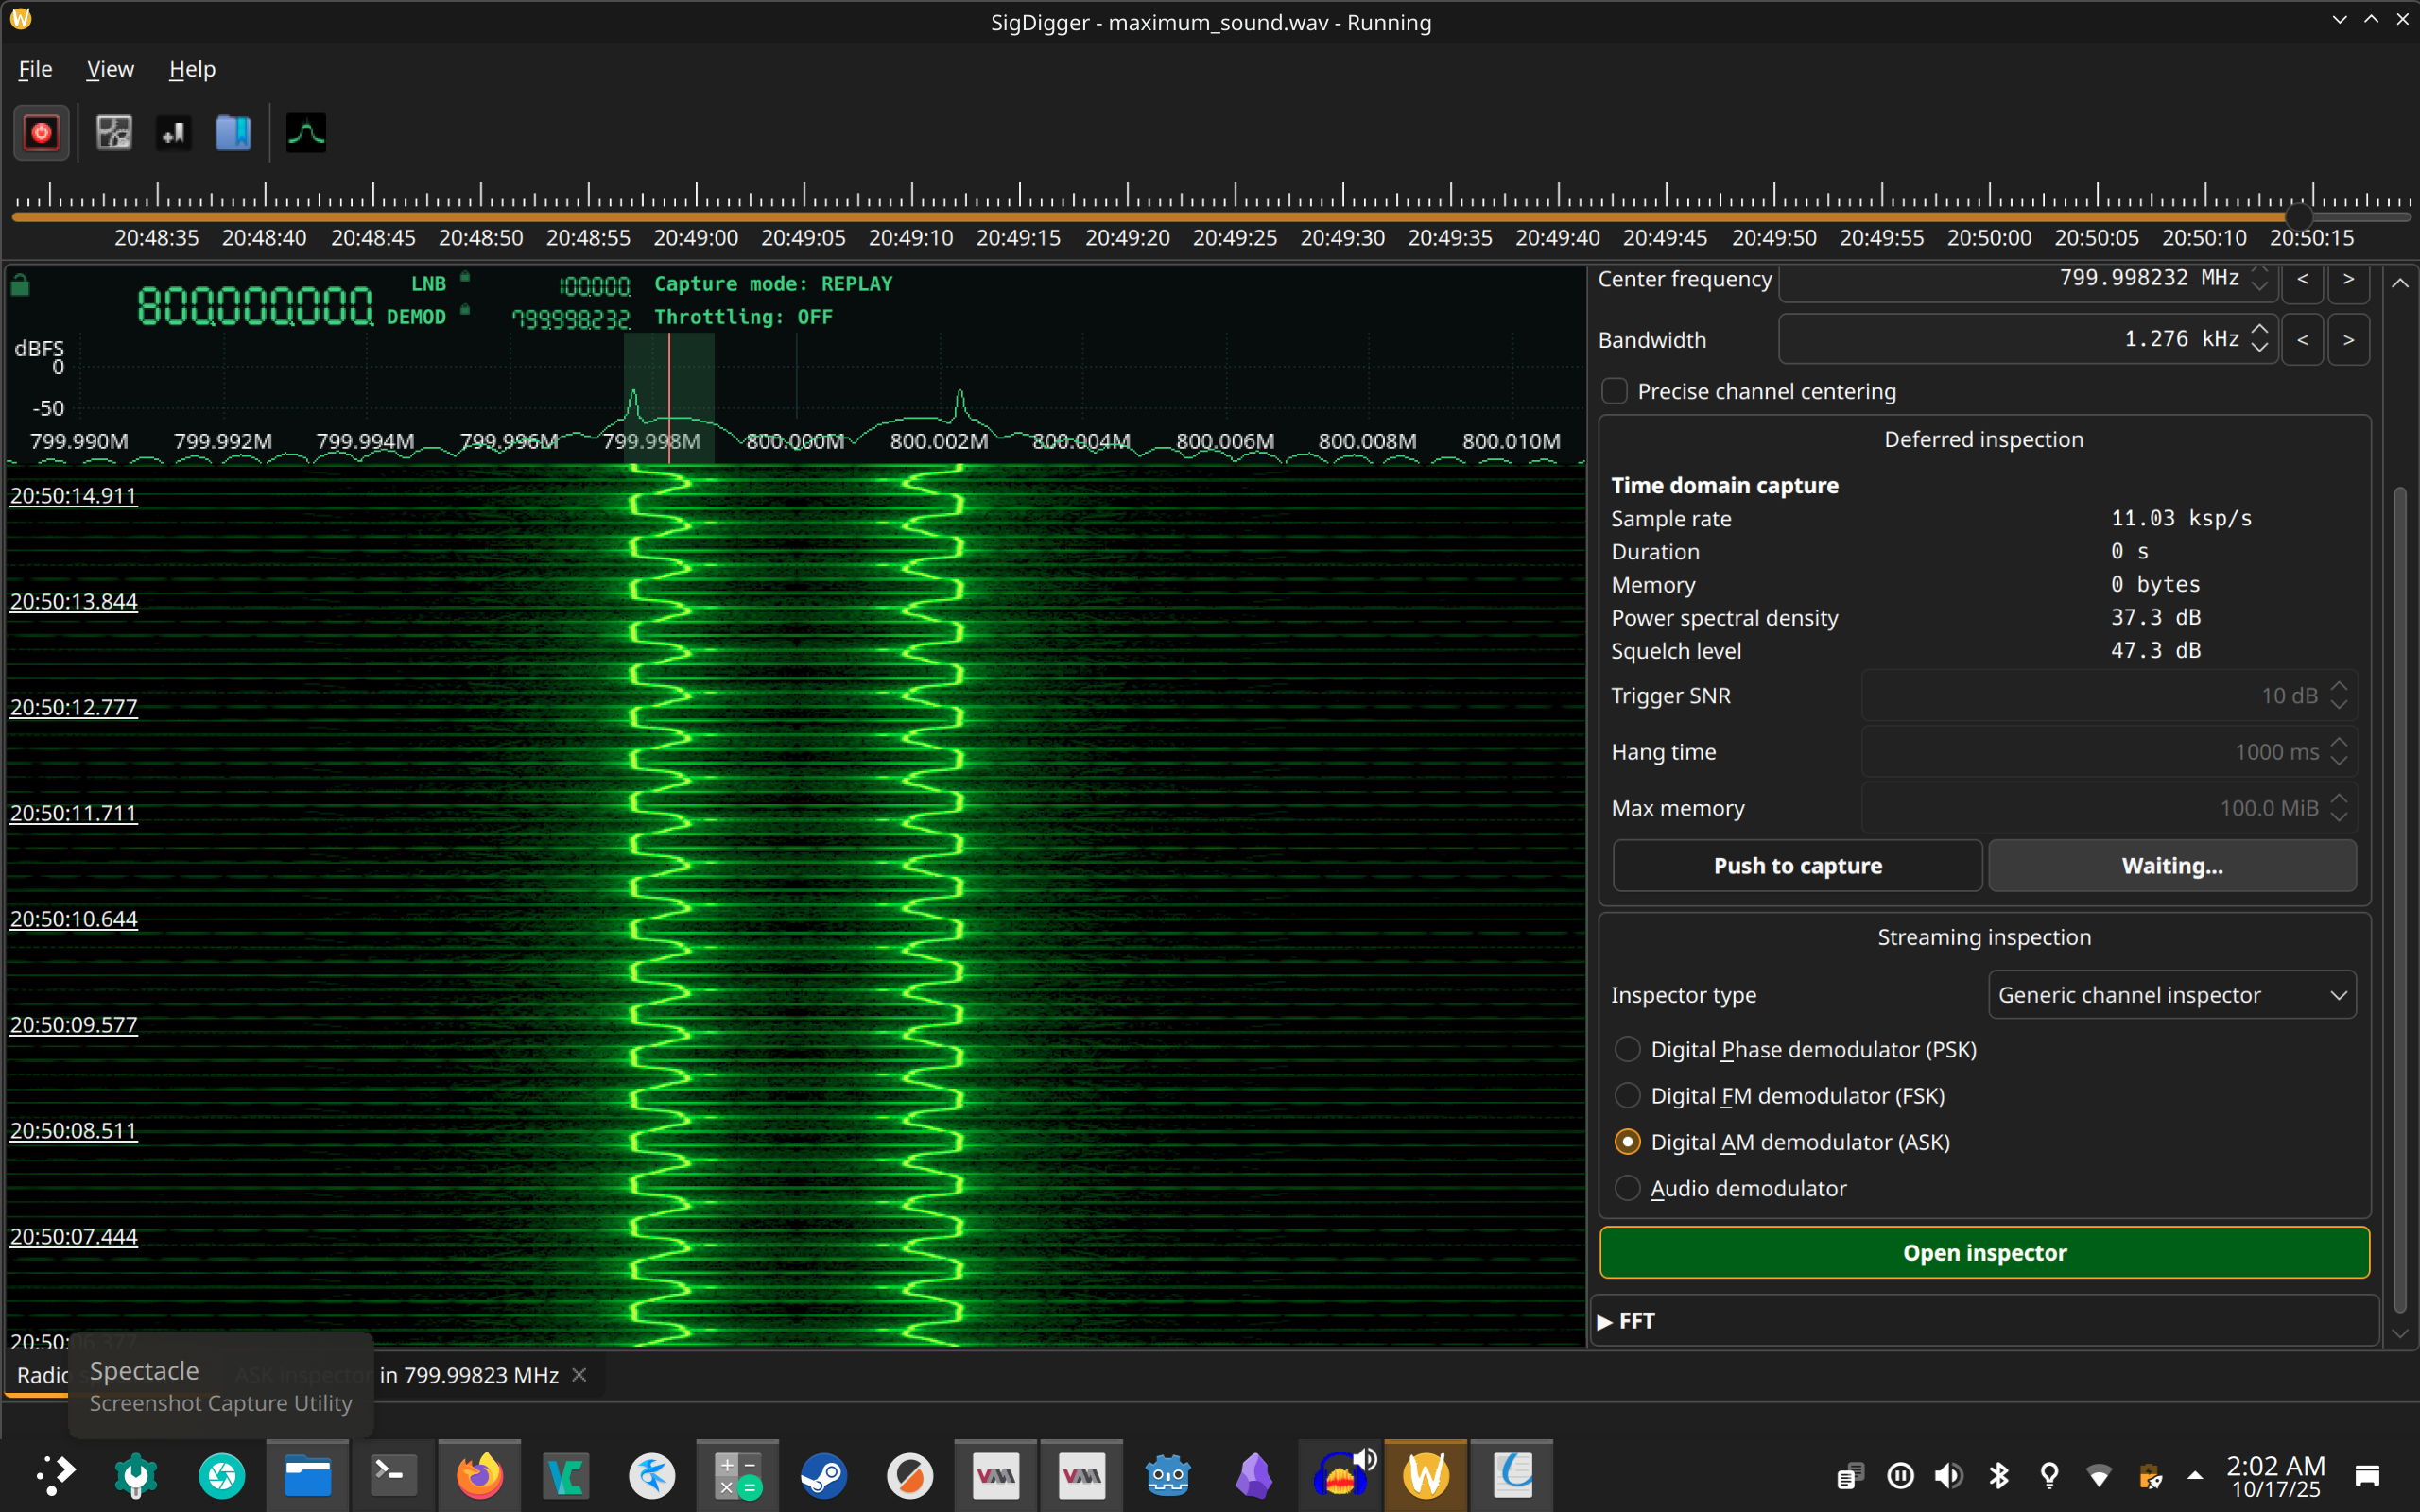
Task: Select Digital FM demodulator (FSK) option
Action: pos(1628,1096)
